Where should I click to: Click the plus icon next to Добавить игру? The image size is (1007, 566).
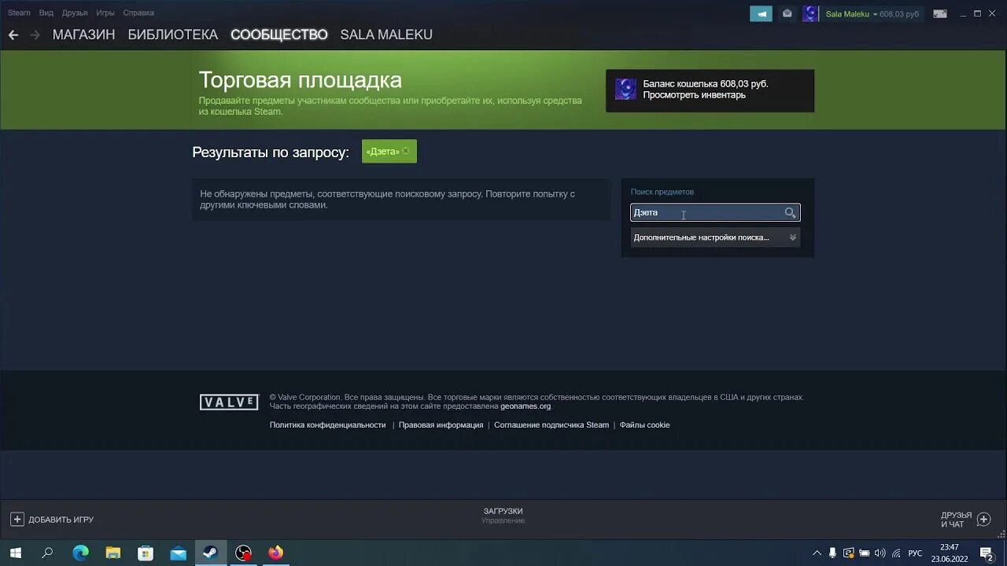(17, 520)
